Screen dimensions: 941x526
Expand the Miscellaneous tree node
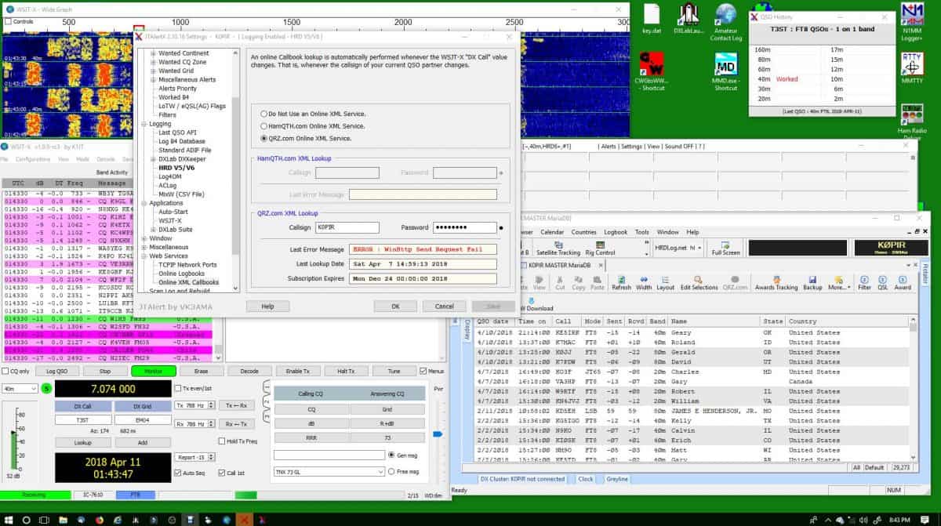point(143,247)
